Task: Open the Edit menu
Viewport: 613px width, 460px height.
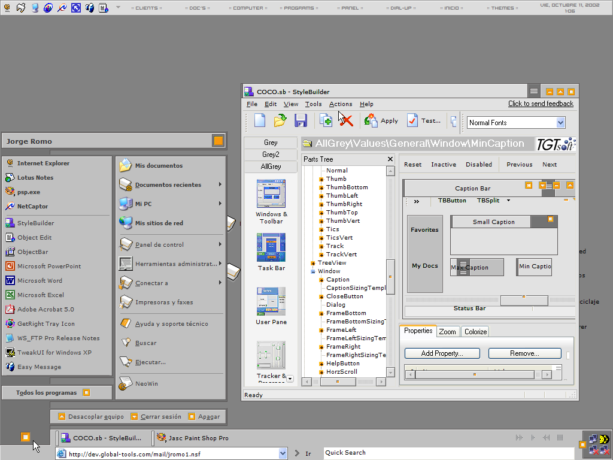Action: (x=271, y=104)
